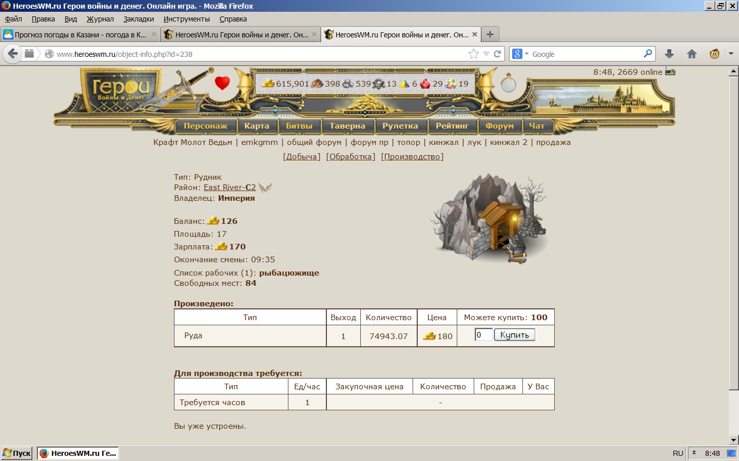Screen dimensions: 739x461
Task: Click the Google search engine icon
Action: coord(517,54)
